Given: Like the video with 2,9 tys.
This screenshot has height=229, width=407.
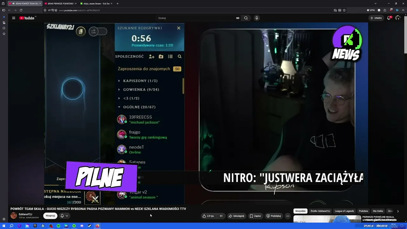Looking at the screenshot, I should pyautogui.click(x=209, y=216).
